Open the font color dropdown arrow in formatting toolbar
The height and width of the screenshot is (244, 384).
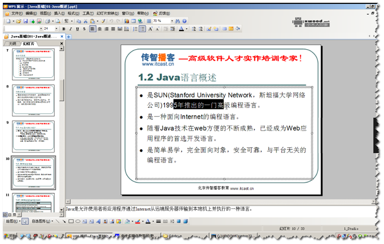point(186,29)
